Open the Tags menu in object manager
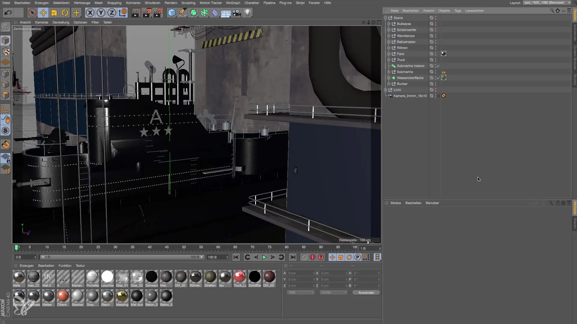 coord(458,10)
